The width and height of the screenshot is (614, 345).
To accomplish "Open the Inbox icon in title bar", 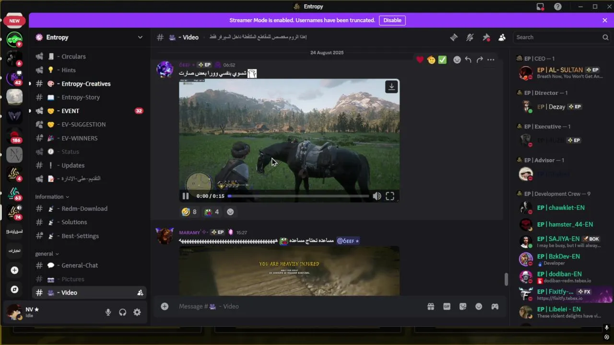I will click(x=541, y=7).
